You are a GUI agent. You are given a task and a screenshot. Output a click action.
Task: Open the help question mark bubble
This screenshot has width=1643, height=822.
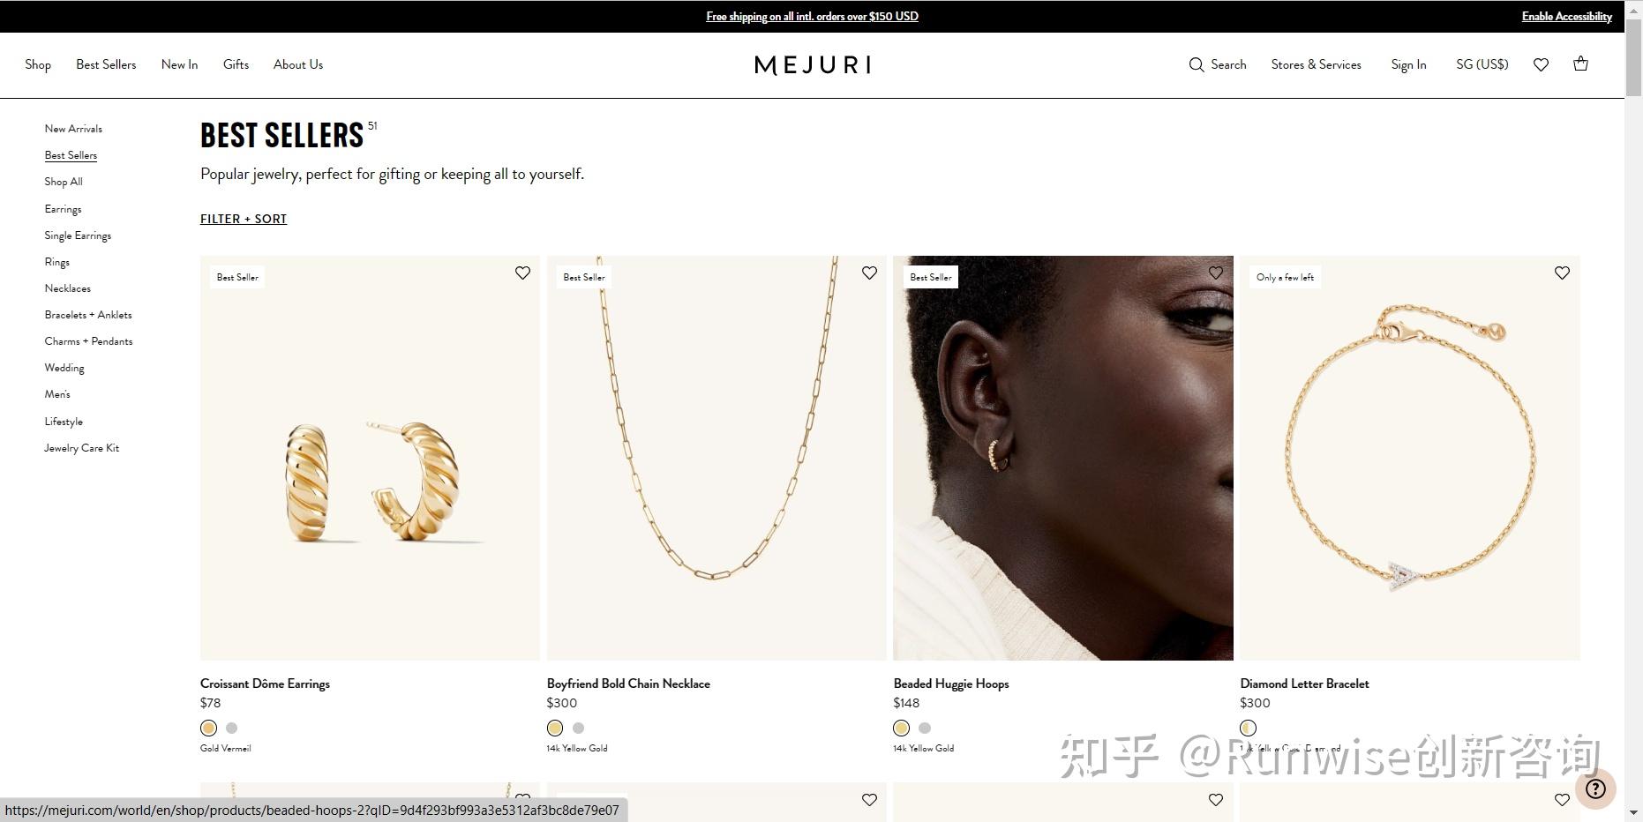coord(1595,788)
